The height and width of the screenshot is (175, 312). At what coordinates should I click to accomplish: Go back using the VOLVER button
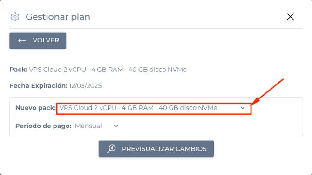pos(38,41)
